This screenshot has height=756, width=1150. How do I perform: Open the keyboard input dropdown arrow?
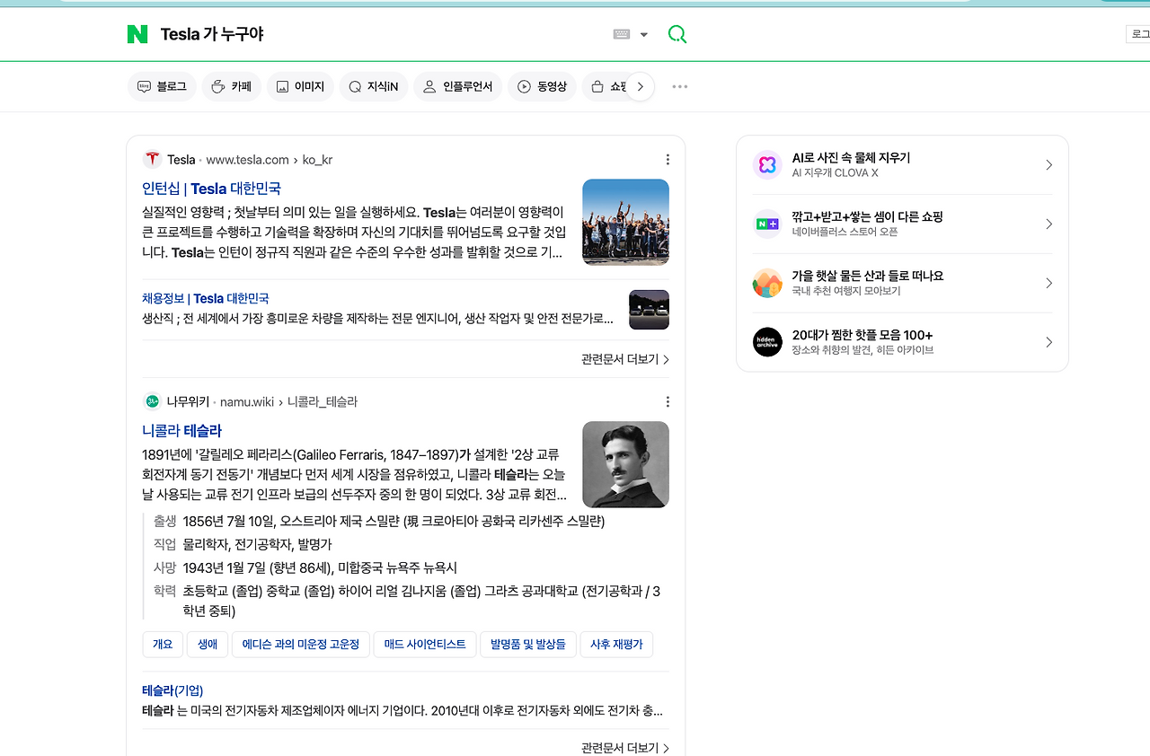pyautogui.click(x=645, y=33)
